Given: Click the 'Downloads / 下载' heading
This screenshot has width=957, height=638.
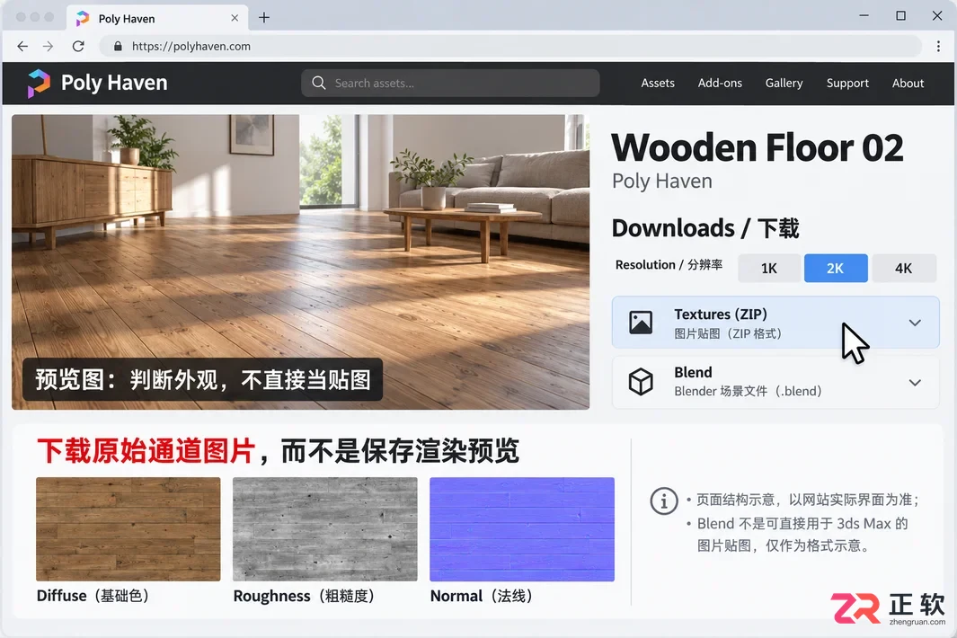Looking at the screenshot, I should coord(704,228).
